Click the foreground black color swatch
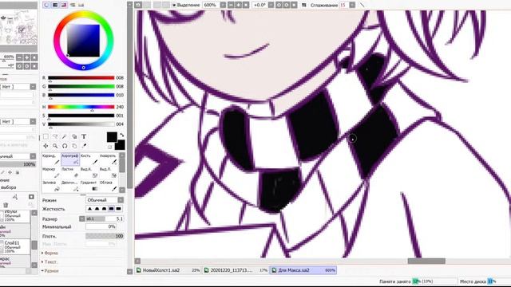Screen dimensions: 511x287 [112, 137]
